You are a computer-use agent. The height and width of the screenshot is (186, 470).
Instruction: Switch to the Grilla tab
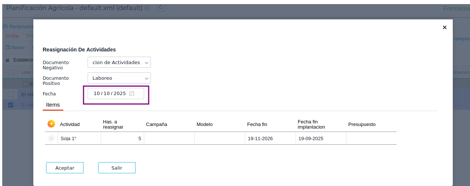pyautogui.click(x=12, y=36)
